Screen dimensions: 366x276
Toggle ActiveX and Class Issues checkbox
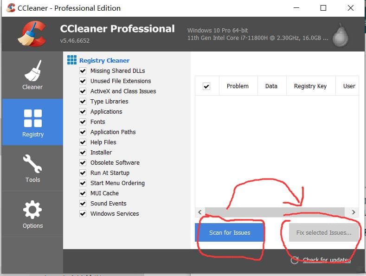(83, 91)
